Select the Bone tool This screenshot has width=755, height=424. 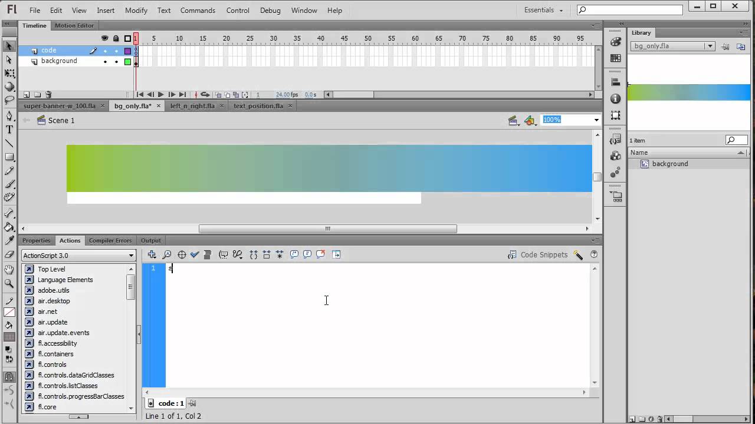pos(9,213)
